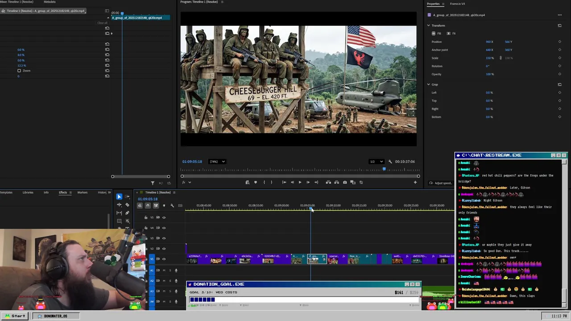Step forward one frame
571x321 pixels.
tap(308, 182)
